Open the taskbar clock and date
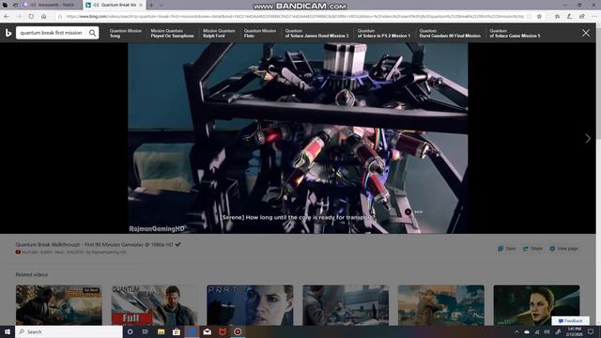This screenshot has height=338, width=601. 574,331
